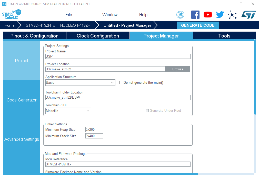Click the Project Name input field

(118, 56)
